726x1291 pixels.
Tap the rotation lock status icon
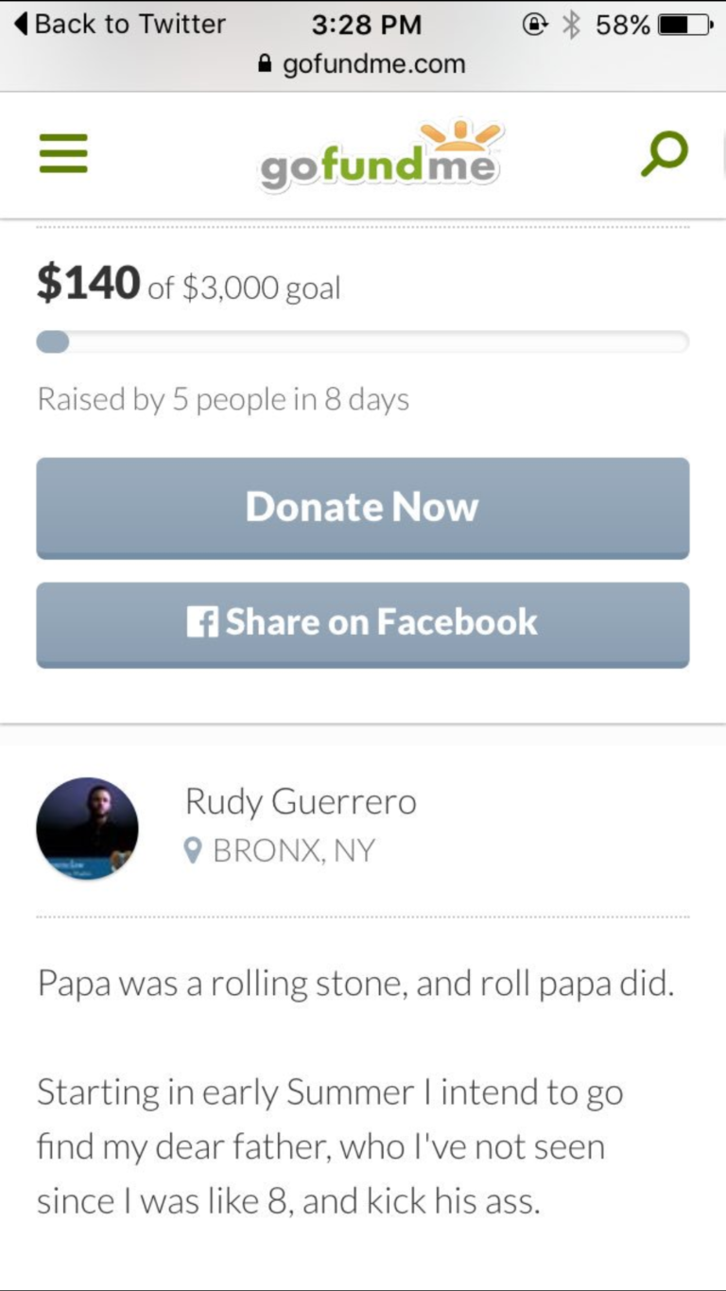534,25
